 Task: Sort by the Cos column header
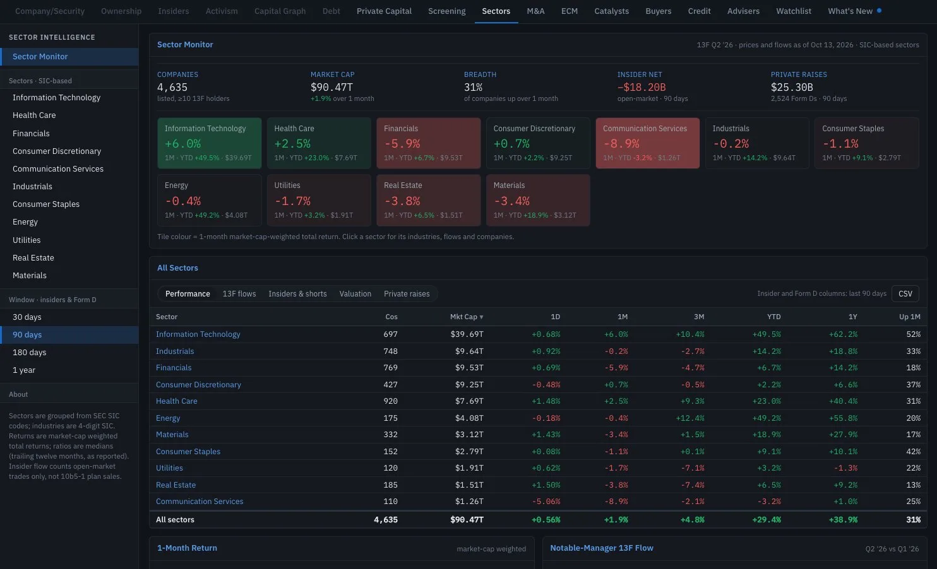click(x=391, y=317)
